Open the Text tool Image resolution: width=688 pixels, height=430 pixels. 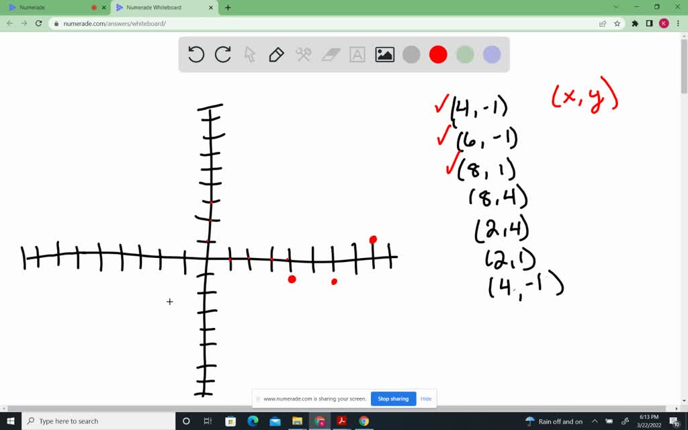(x=357, y=54)
